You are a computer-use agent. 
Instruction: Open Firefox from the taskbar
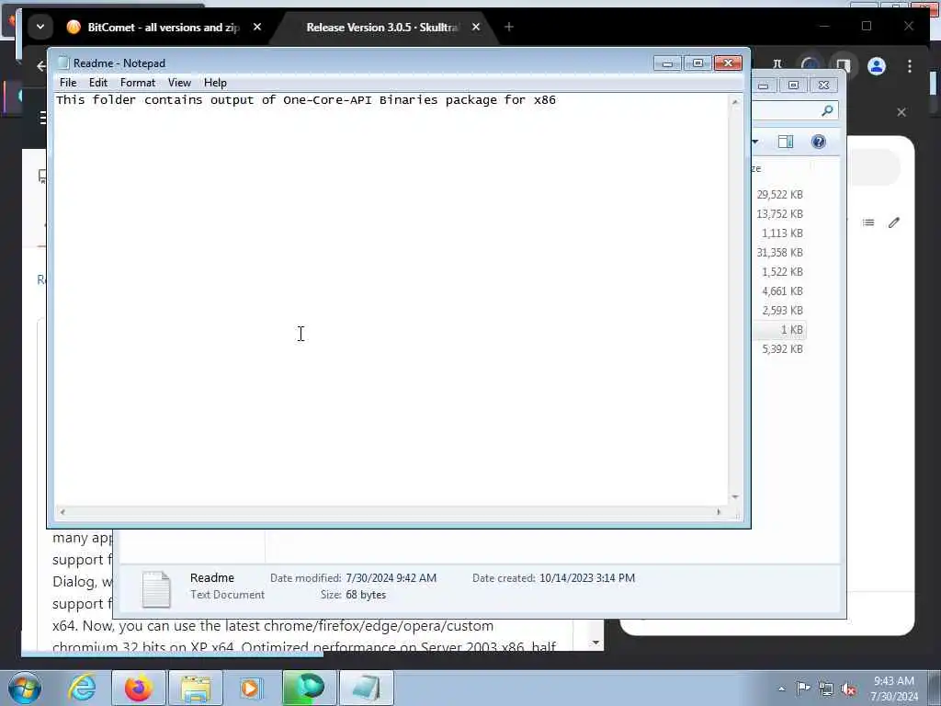(x=139, y=688)
